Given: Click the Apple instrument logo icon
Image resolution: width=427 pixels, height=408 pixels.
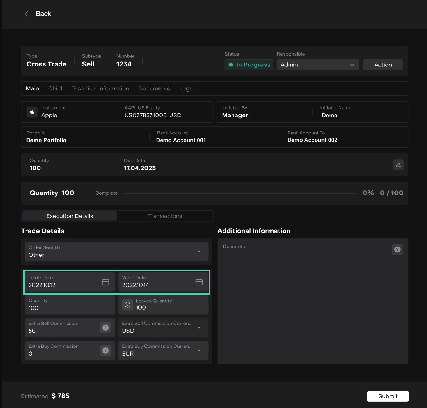Looking at the screenshot, I should pos(32,112).
